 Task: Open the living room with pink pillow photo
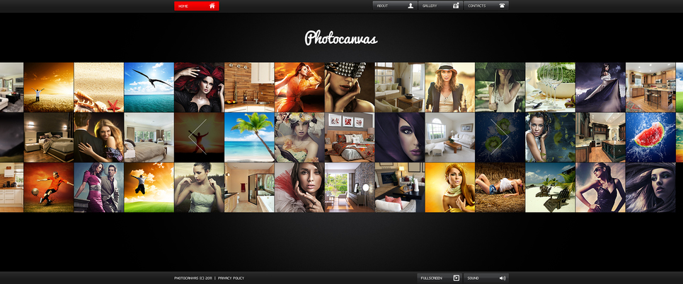coord(400,187)
